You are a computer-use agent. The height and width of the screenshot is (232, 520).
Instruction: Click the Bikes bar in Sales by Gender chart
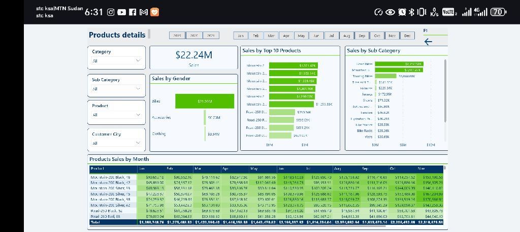[x=204, y=101]
